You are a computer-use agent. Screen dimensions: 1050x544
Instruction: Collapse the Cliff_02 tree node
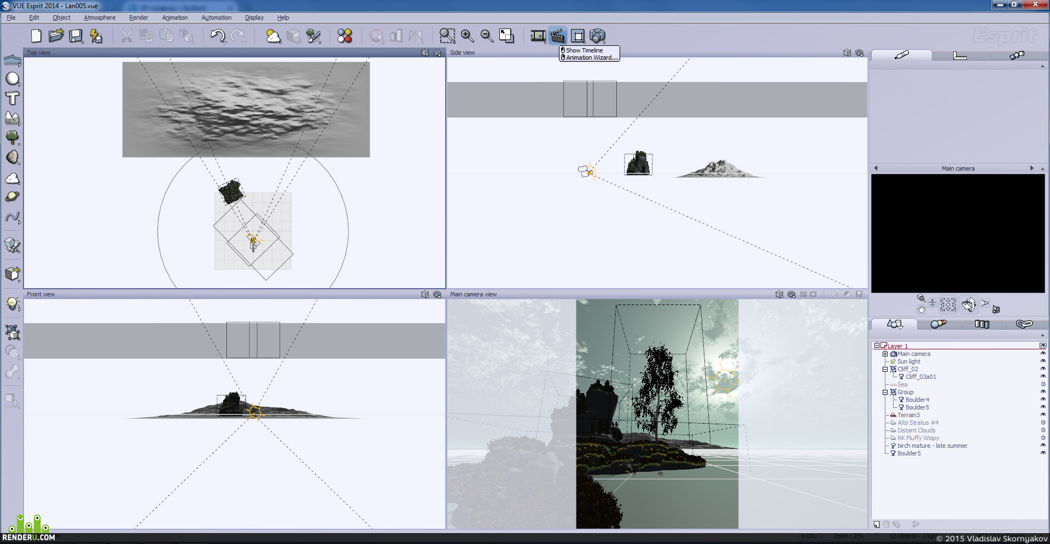pyautogui.click(x=885, y=369)
